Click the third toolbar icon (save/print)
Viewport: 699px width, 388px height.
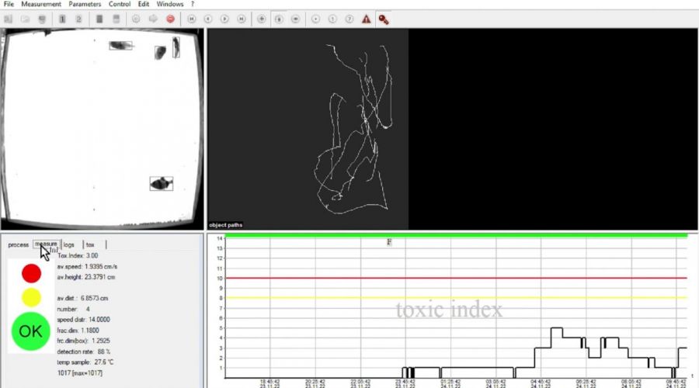coord(42,19)
